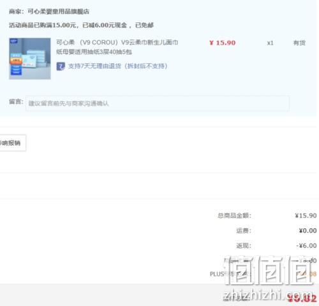Click the 支持7天无理由退货 policy link
The image size is (319, 306).
[x=117, y=66]
